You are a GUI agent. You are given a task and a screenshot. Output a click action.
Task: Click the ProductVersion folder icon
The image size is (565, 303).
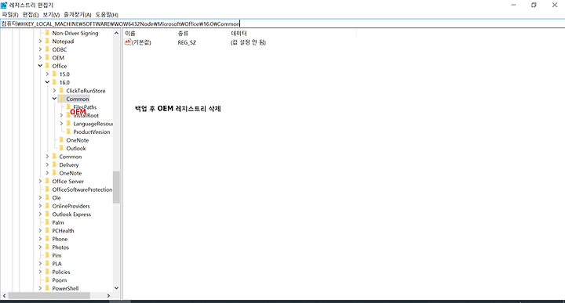[x=68, y=132]
